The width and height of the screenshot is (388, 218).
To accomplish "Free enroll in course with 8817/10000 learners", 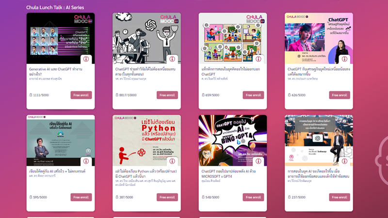I will coord(167,95).
